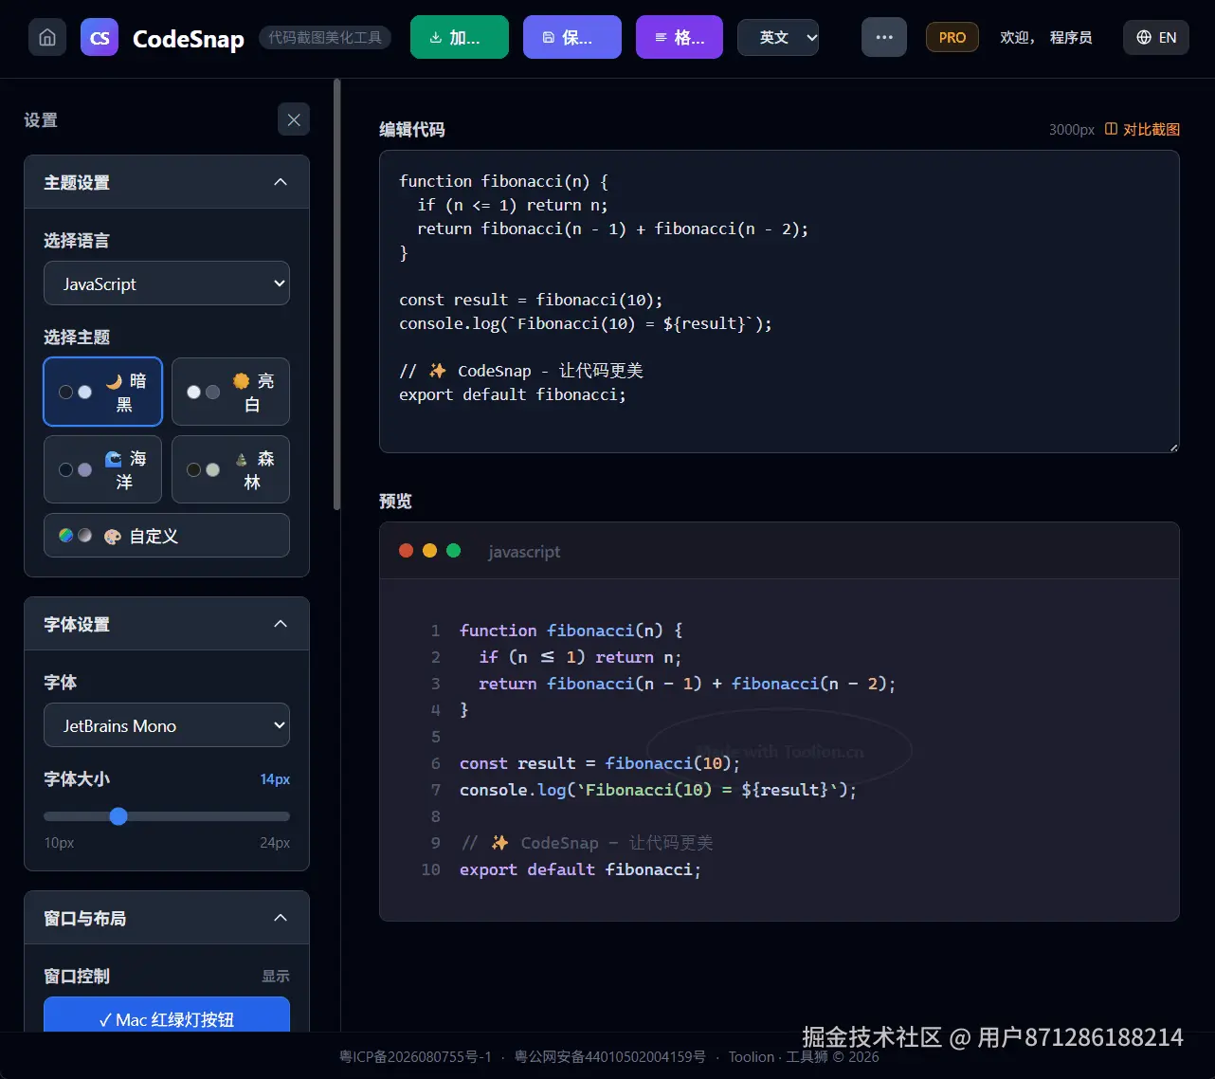Click the compare columns icon beside 对比截图

1112,129
